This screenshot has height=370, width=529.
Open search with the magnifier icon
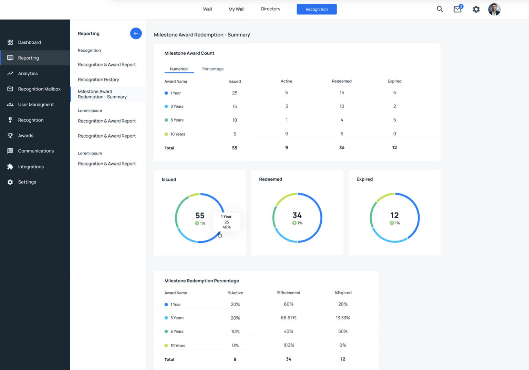(440, 9)
